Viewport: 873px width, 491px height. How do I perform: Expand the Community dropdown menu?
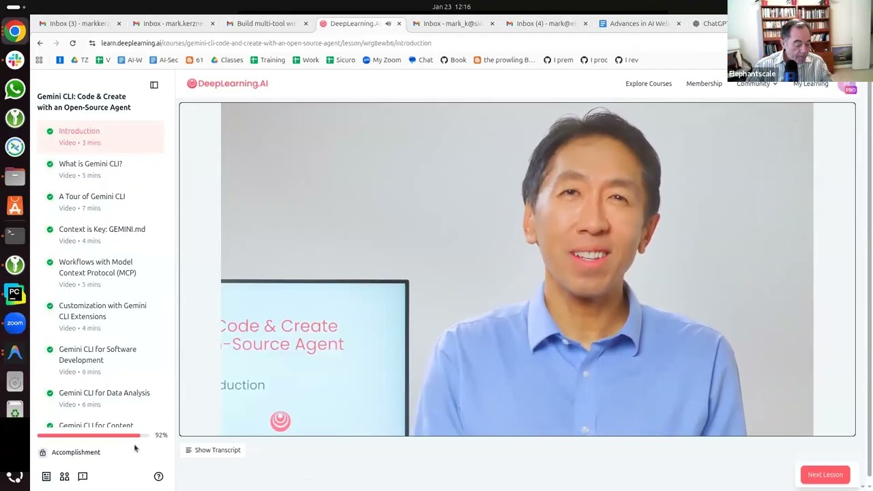756,84
